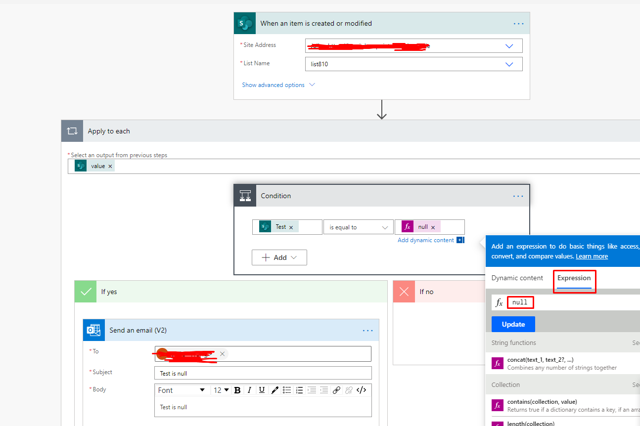
Task: Switch to the Dynamic content tab
Action: (x=517, y=278)
